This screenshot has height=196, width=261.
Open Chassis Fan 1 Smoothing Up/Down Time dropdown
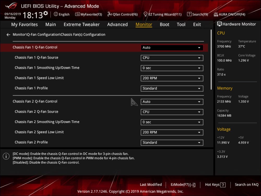pyautogui.click(x=172, y=68)
